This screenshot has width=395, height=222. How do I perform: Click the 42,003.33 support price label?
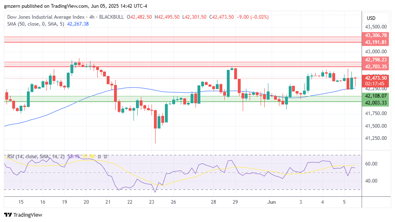point(376,102)
